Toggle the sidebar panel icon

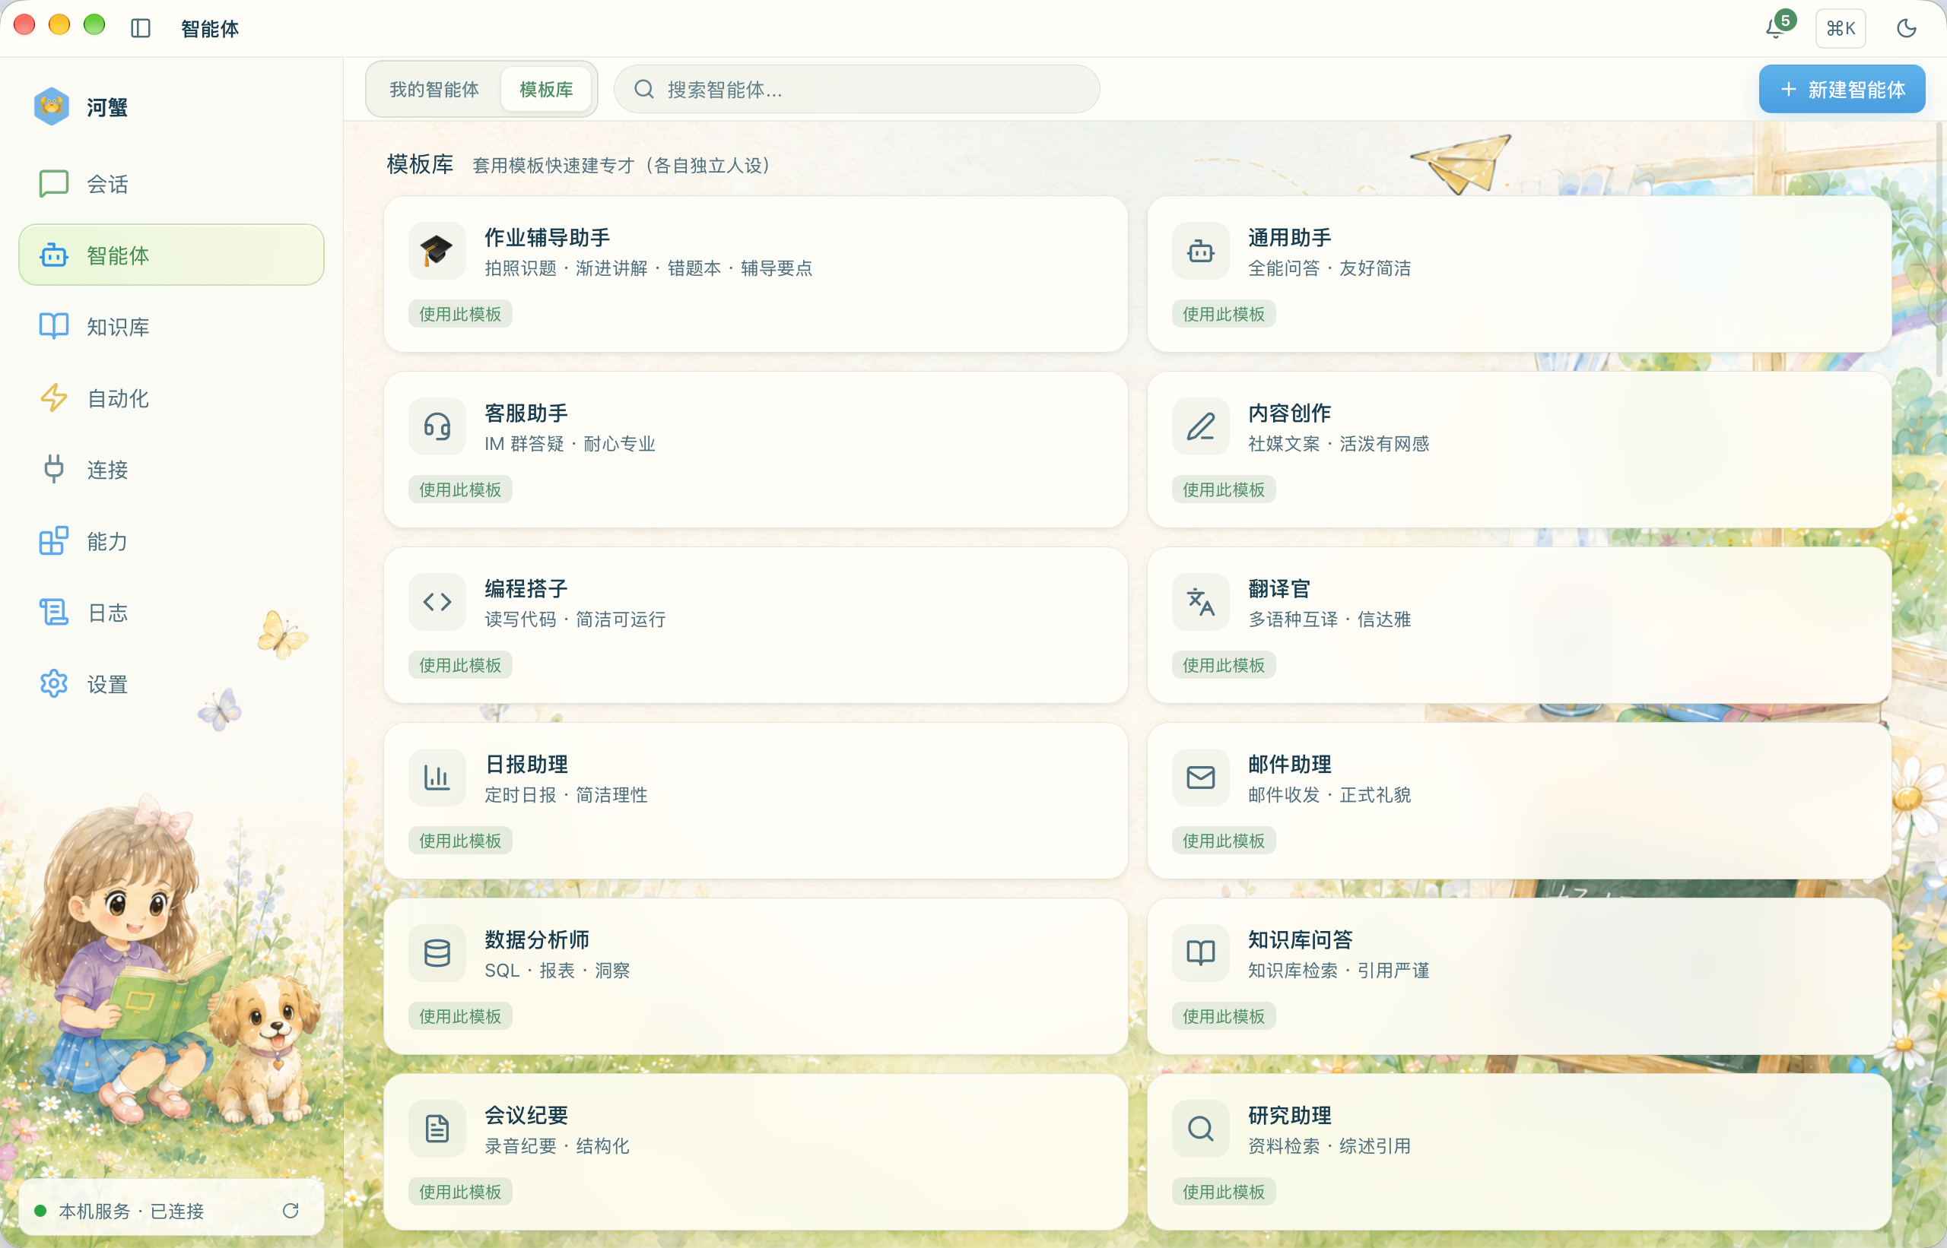[141, 28]
